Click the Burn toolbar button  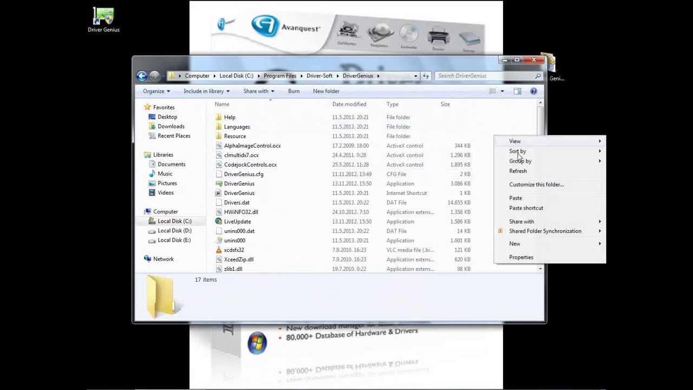(x=293, y=91)
